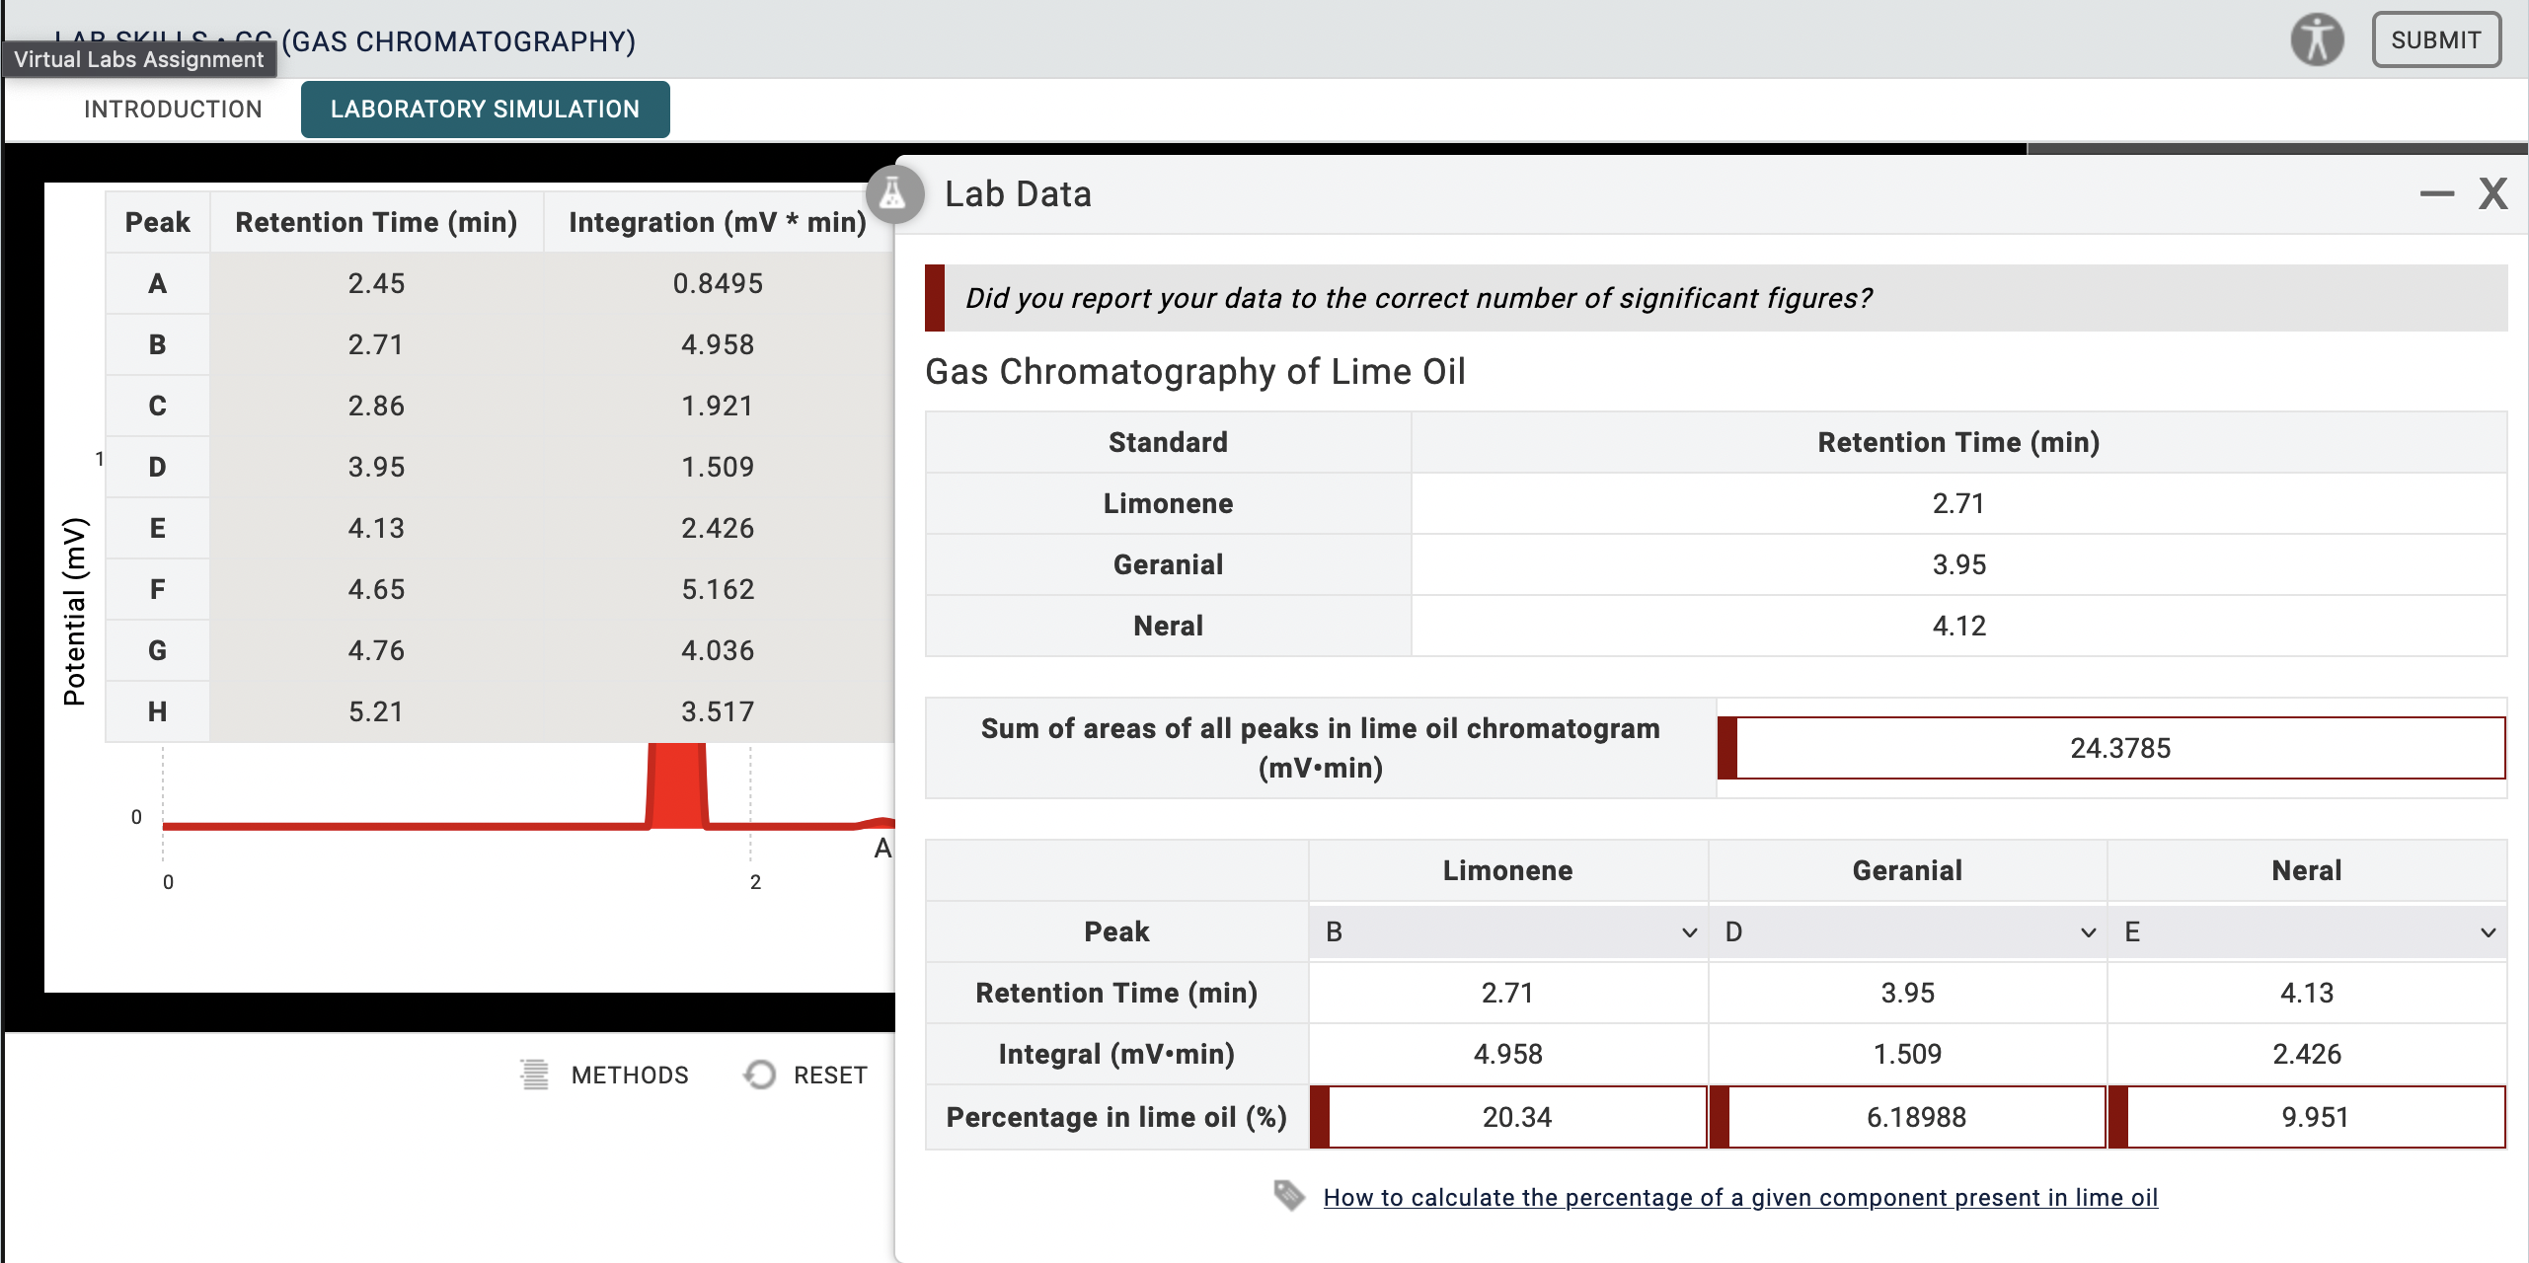This screenshot has height=1263, width=2529.
Task: Click the accessibility icon
Action: point(2316,40)
